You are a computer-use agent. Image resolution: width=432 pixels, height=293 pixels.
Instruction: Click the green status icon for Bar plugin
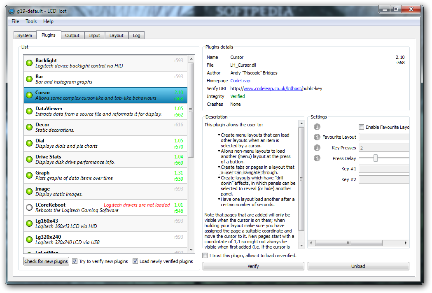point(29,79)
